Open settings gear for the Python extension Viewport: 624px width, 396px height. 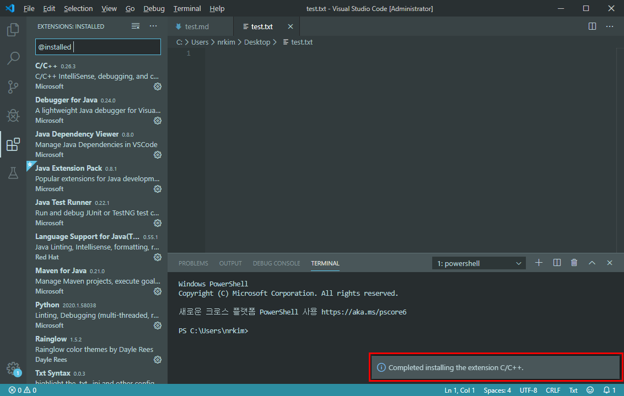pyautogui.click(x=158, y=326)
